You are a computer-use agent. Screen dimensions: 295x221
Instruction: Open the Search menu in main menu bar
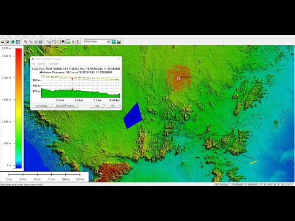click(26, 36)
